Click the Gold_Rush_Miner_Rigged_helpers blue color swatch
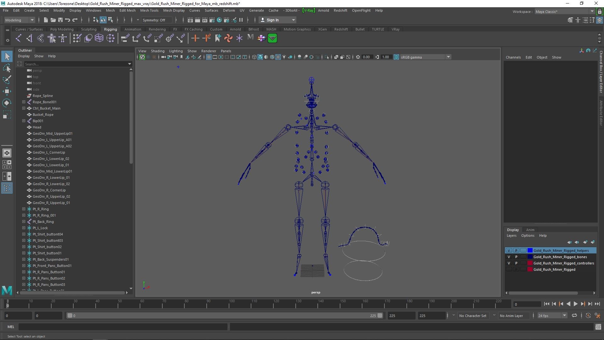This screenshot has width=604, height=340. tap(530, 251)
